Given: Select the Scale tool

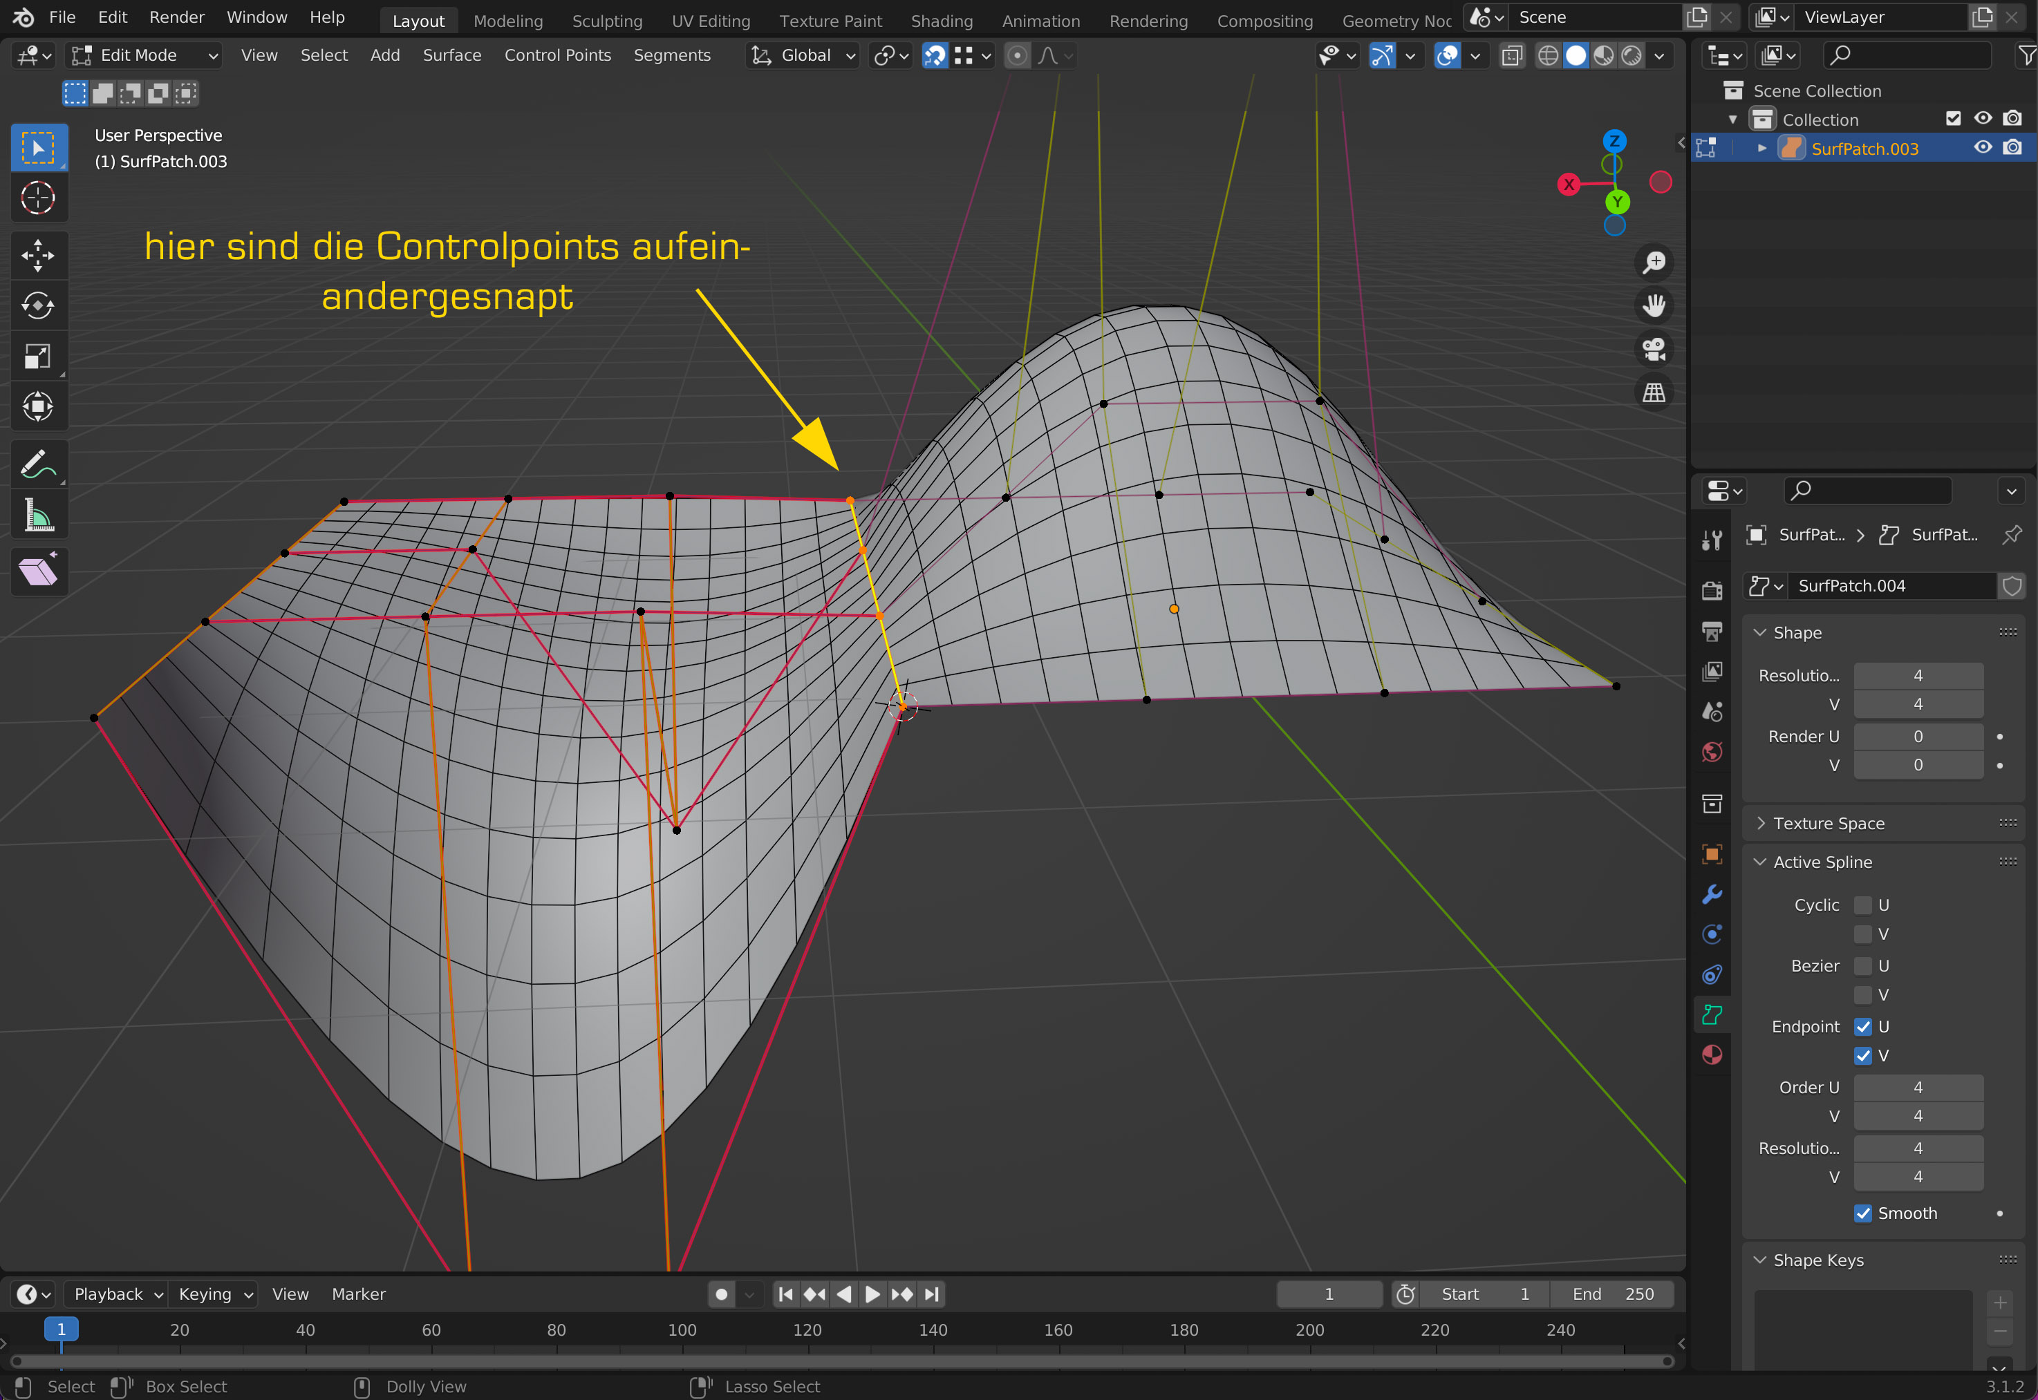Looking at the screenshot, I should [38, 356].
